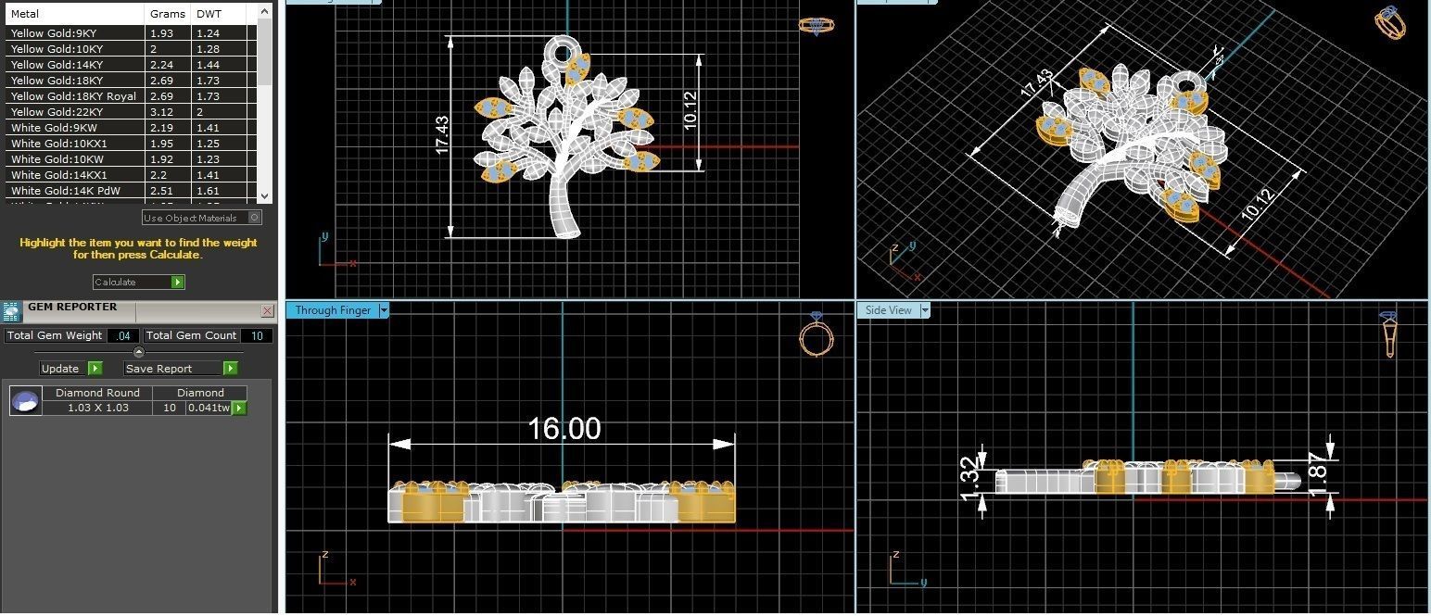
Task: Select the Through Finger viewport tab
Action: click(x=333, y=310)
